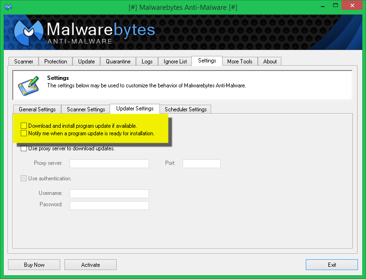The height and width of the screenshot is (279, 366).
Task: Open the Scanner Settings sub-tab
Action: (86, 109)
